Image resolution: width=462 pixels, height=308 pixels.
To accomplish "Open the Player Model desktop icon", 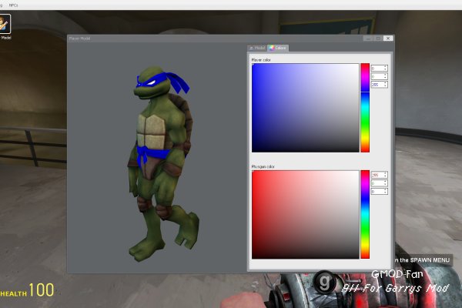I will [5, 26].
